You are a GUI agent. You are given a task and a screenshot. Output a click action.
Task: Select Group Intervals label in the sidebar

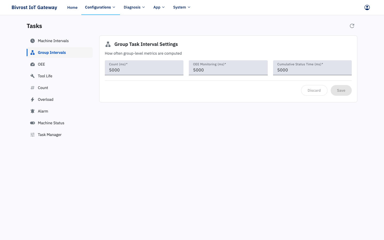click(x=52, y=53)
